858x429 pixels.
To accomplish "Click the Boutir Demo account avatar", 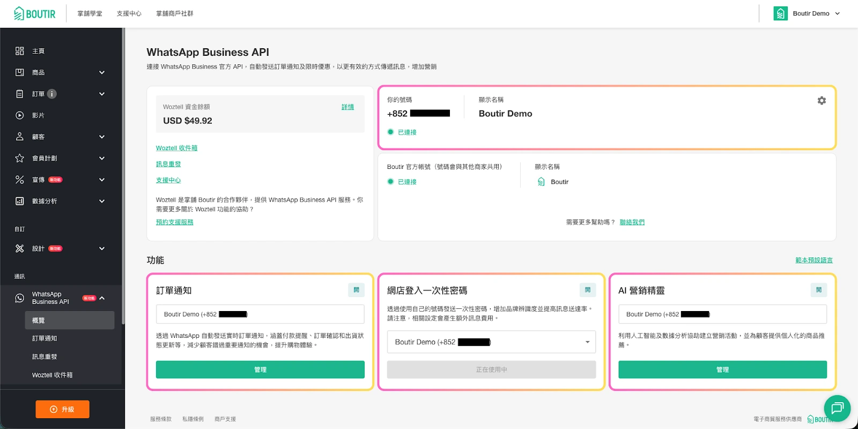I will click(x=781, y=13).
